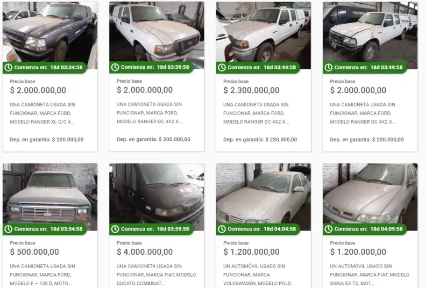Click the clock icon on 18d 03:54:58 countdown
Screen dimensions: 425x288
click(x=9, y=229)
